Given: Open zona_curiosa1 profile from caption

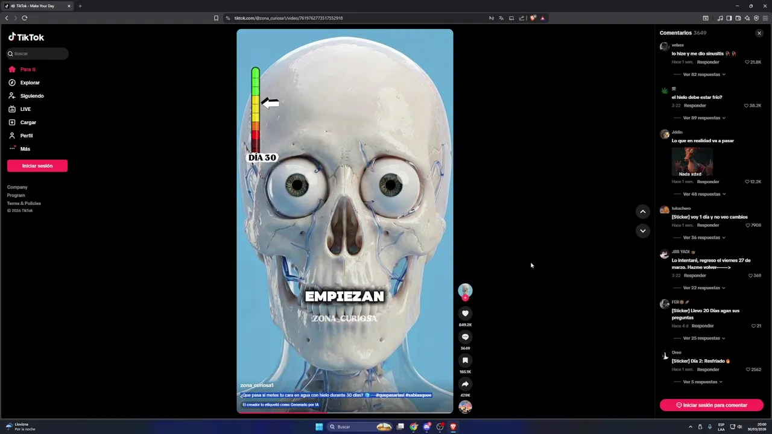Looking at the screenshot, I should 257,385.
